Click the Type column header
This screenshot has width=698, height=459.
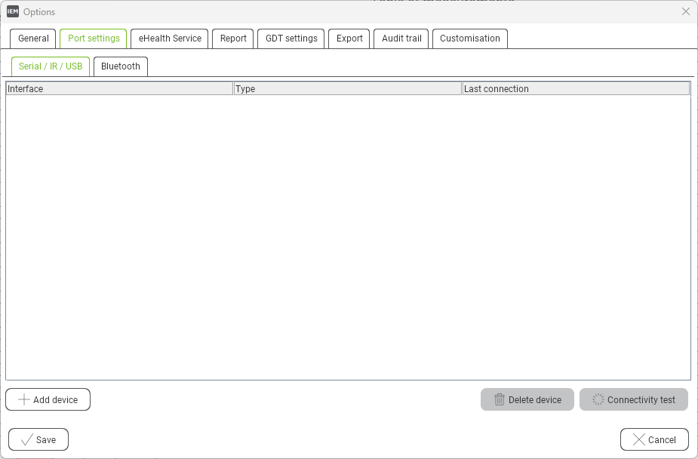(348, 89)
